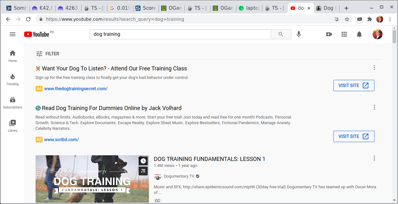Click the install icon in the address bar
398x204 pixels.
click(x=337, y=19)
